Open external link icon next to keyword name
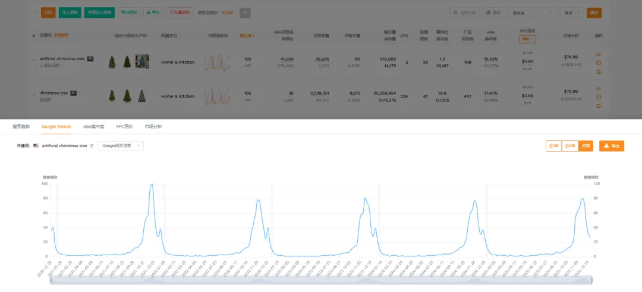 click(x=92, y=146)
